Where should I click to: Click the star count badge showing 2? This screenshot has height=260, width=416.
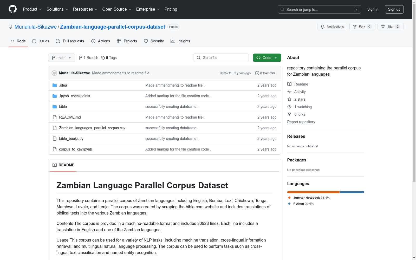coord(398,27)
